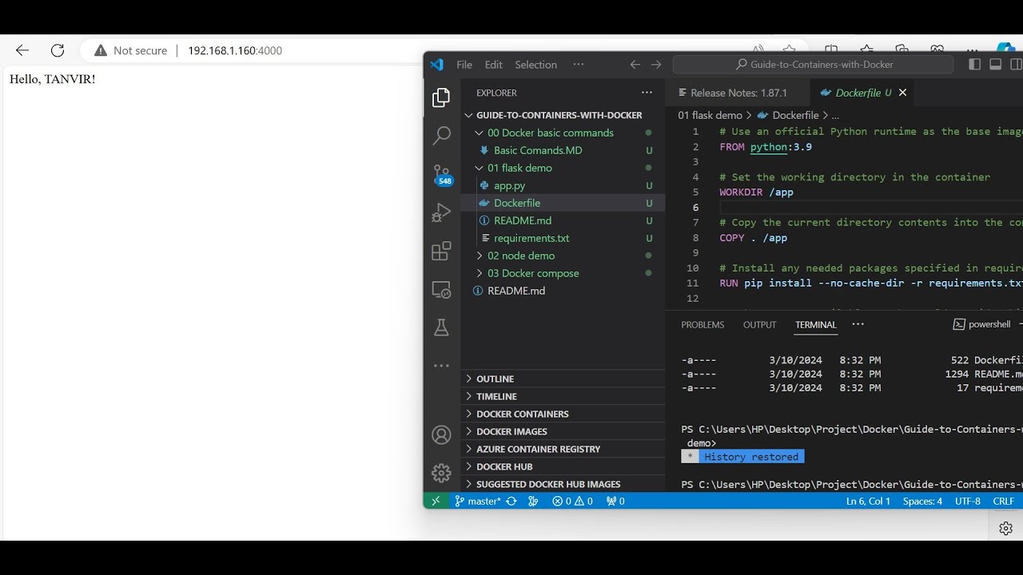Open Explorer Views and More Actions ellipsis
Screen dimensions: 1023x575
click(647, 93)
